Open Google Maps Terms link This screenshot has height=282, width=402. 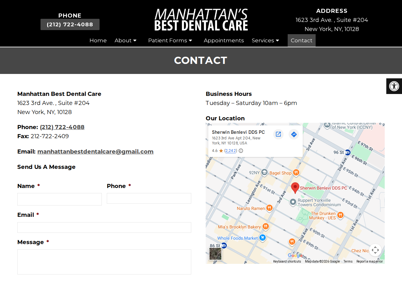pyautogui.click(x=348, y=261)
